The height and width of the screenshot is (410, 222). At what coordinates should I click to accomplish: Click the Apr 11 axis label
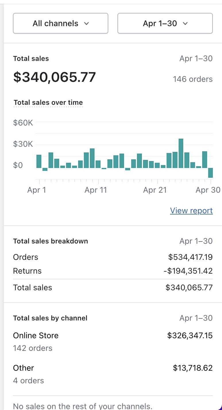[x=96, y=190]
